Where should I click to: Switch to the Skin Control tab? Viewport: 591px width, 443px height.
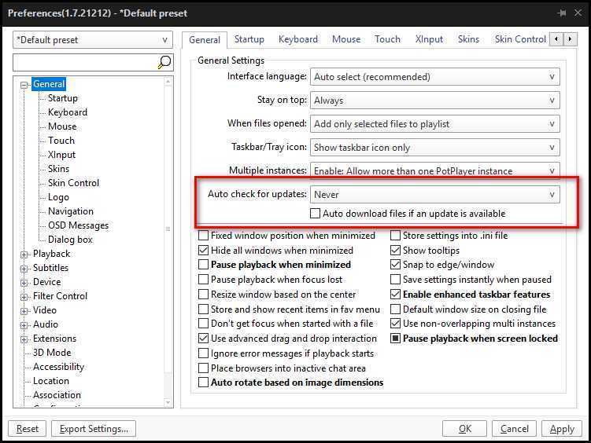point(520,39)
